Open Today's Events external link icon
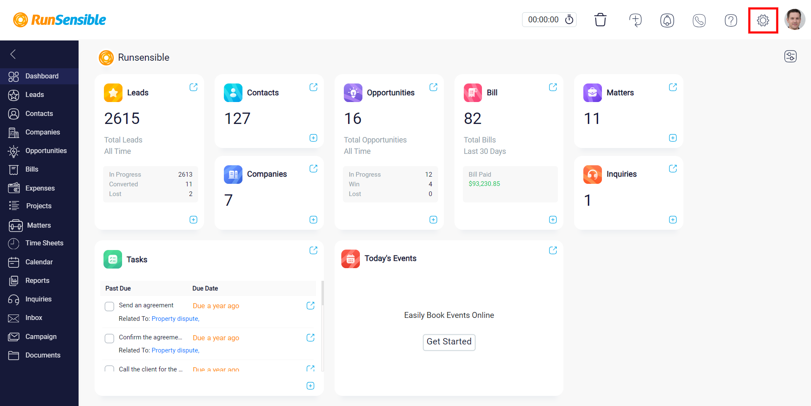 point(553,250)
